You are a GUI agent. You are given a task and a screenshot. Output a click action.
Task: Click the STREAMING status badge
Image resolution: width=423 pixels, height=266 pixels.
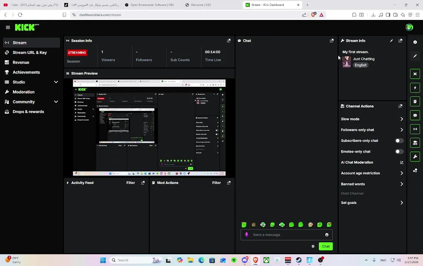pos(77,52)
